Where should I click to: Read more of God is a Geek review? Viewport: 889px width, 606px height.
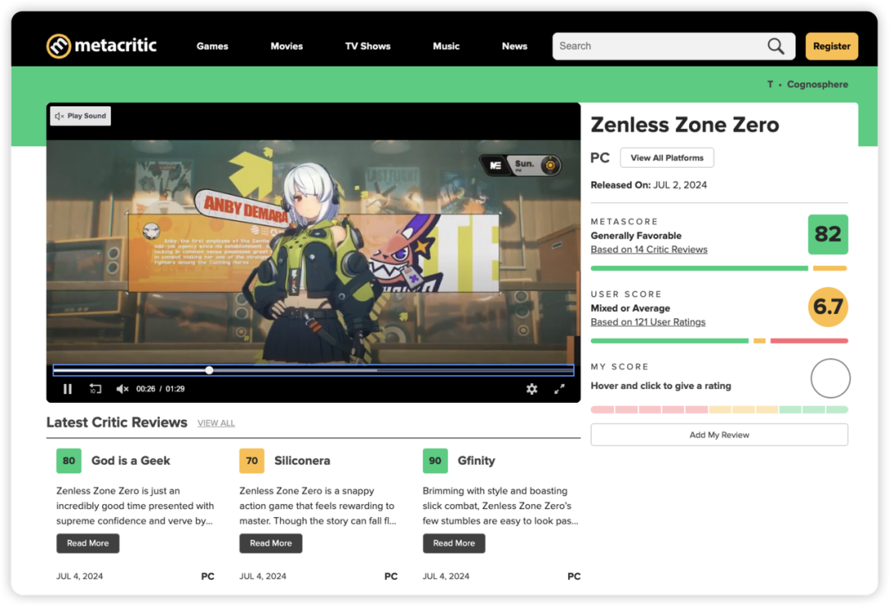pyautogui.click(x=88, y=544)
